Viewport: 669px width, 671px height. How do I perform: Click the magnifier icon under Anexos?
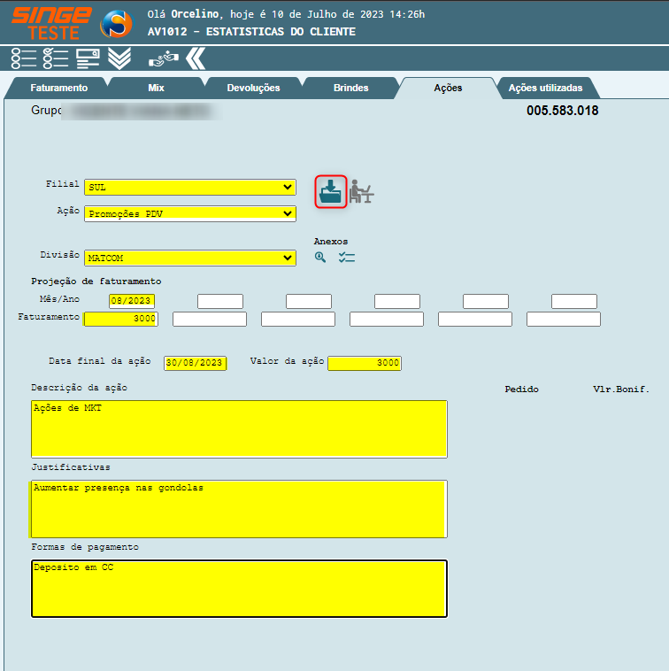pyautogui.click(x=320, y=258)
